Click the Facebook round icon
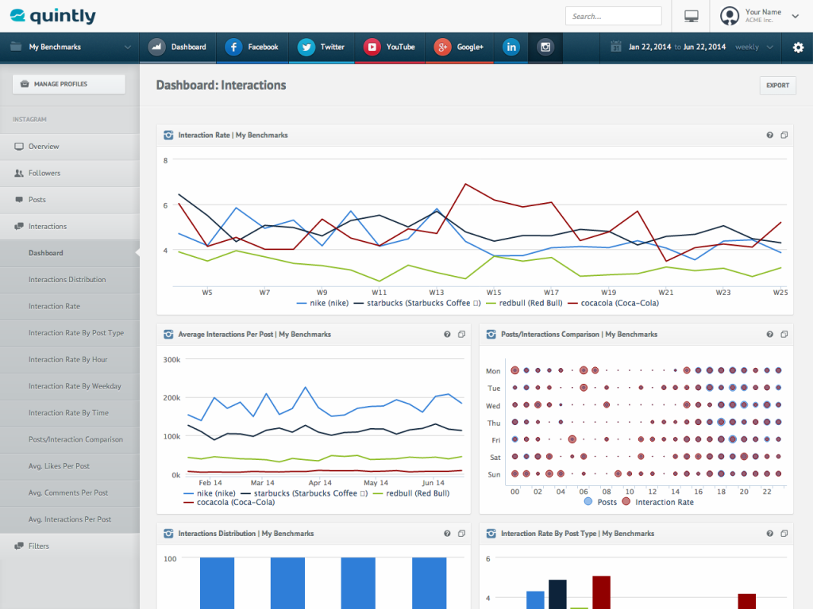 234,47
